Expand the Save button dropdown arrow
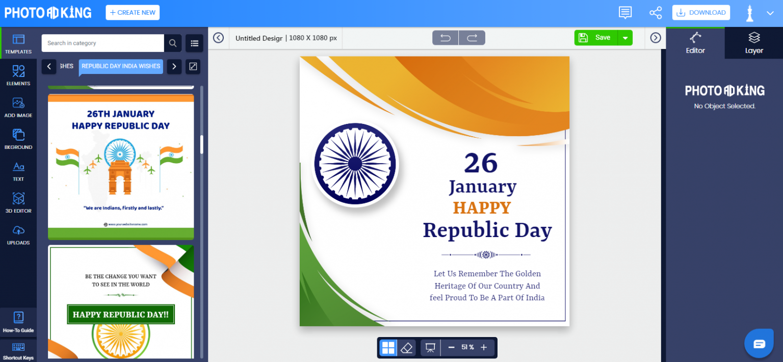 [625, 37]
